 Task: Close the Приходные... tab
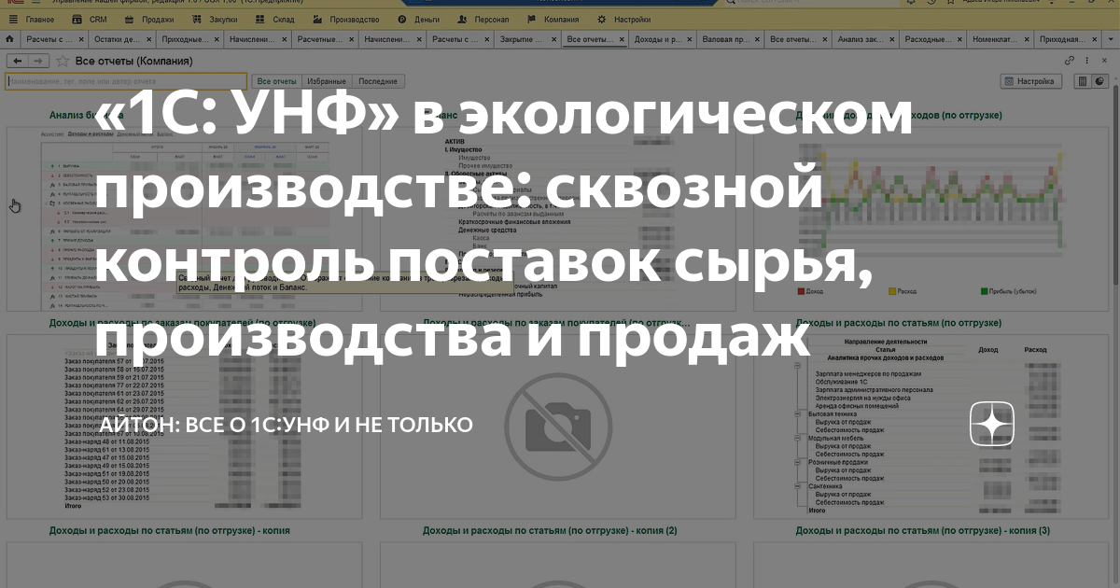(217, 39)
